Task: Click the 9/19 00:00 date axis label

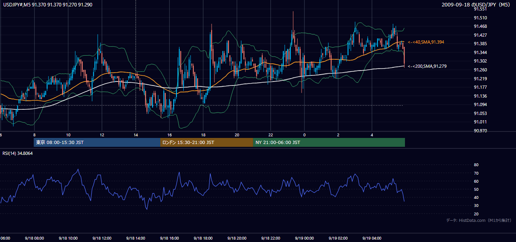Action: (x=304, y=238)
